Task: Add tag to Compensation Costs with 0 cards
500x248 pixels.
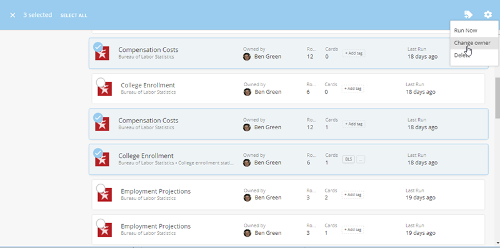Action: click(x=354, y=53)
